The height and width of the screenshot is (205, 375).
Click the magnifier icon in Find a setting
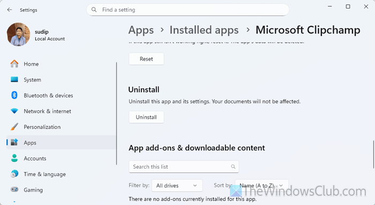(x=94, y=10)
